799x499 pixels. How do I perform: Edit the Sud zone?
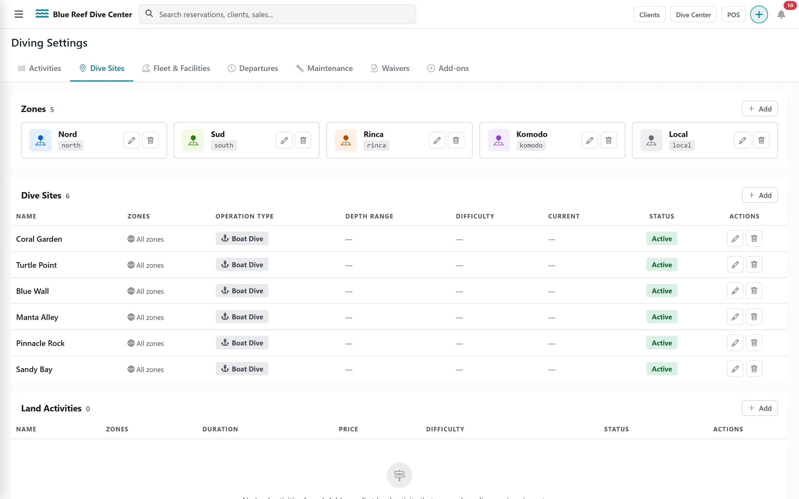(284, 140)
